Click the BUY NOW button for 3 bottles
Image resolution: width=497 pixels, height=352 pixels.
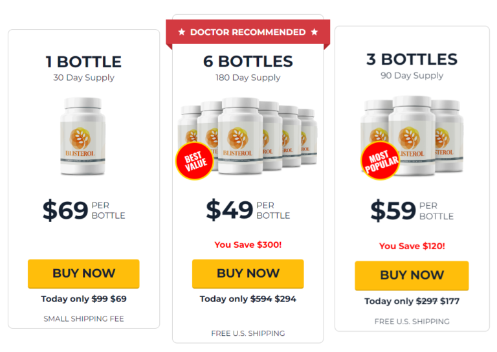tap(412, 276)
